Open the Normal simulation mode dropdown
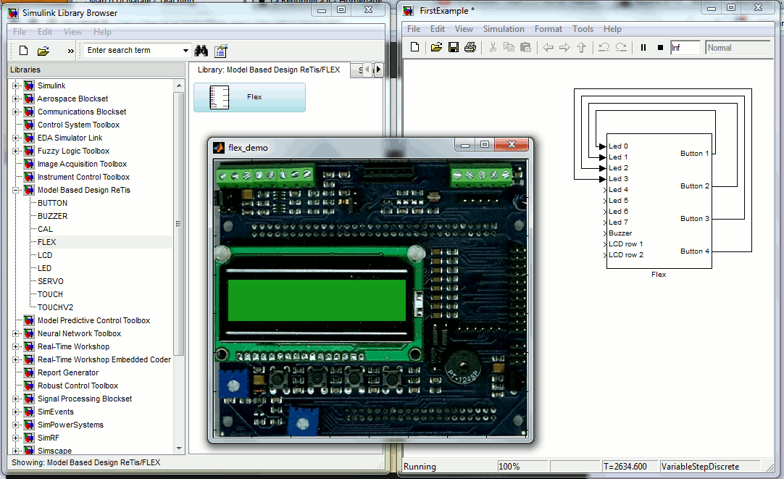Image resolution: width=784 pixels, height=479 pixels. tap(738, 48)
